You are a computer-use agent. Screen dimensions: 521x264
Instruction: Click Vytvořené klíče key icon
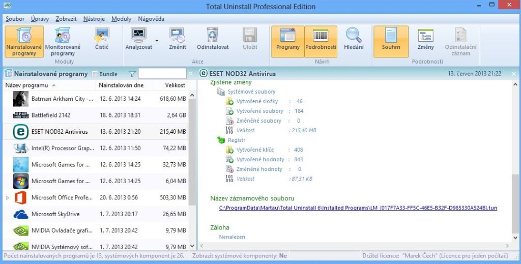[x=229, y=150]
